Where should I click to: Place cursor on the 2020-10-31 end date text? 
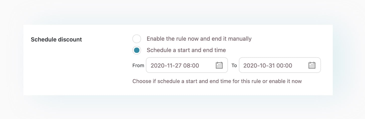258,65
